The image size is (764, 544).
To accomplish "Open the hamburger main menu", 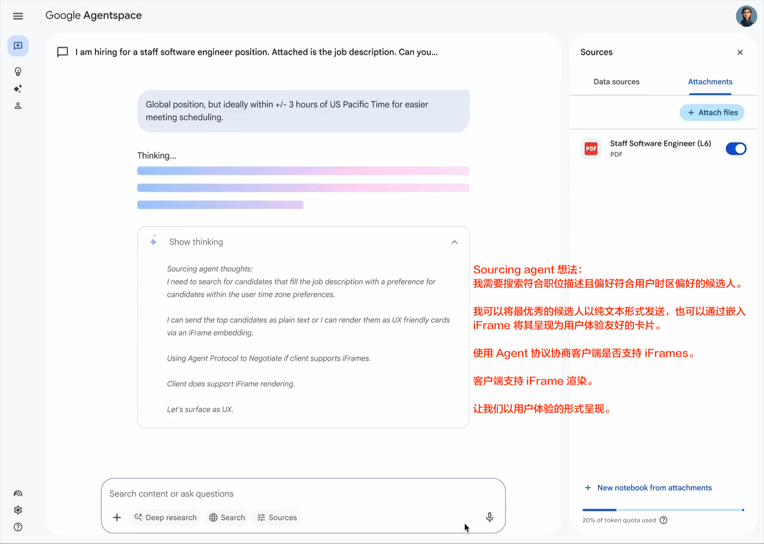I will (18, 16).
